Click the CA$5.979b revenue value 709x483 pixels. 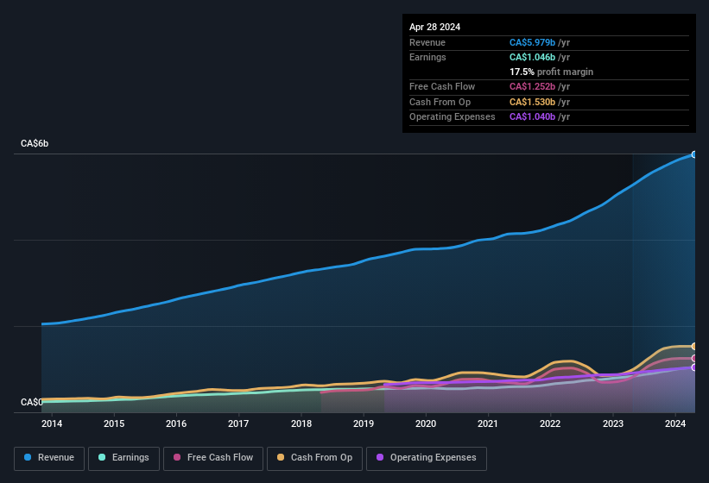tap(532, 42)
